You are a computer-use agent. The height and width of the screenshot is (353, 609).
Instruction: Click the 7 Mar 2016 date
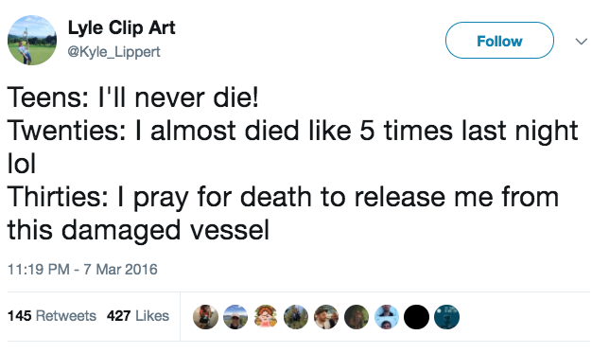point(120,269)
